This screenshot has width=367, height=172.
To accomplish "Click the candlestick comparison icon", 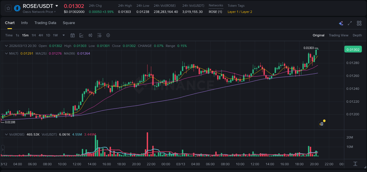I will coord(90,35).
